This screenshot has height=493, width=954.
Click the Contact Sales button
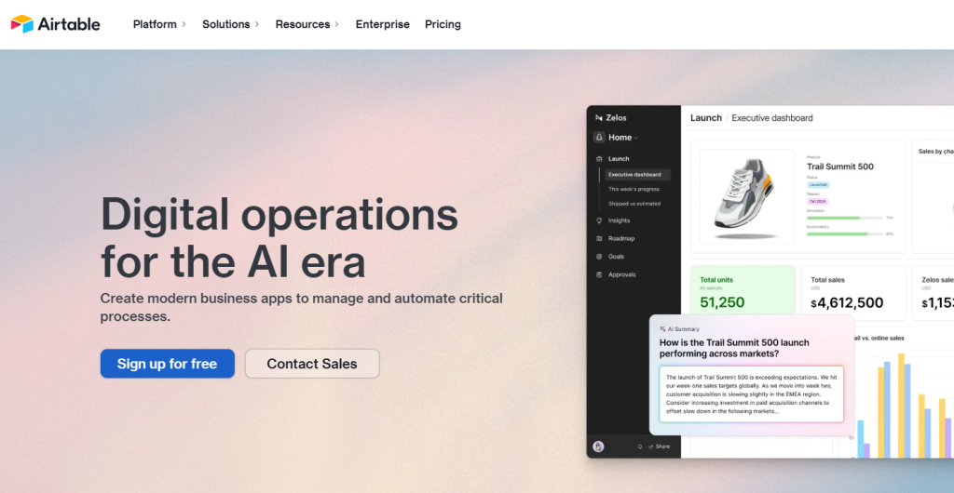coord(312,364)
